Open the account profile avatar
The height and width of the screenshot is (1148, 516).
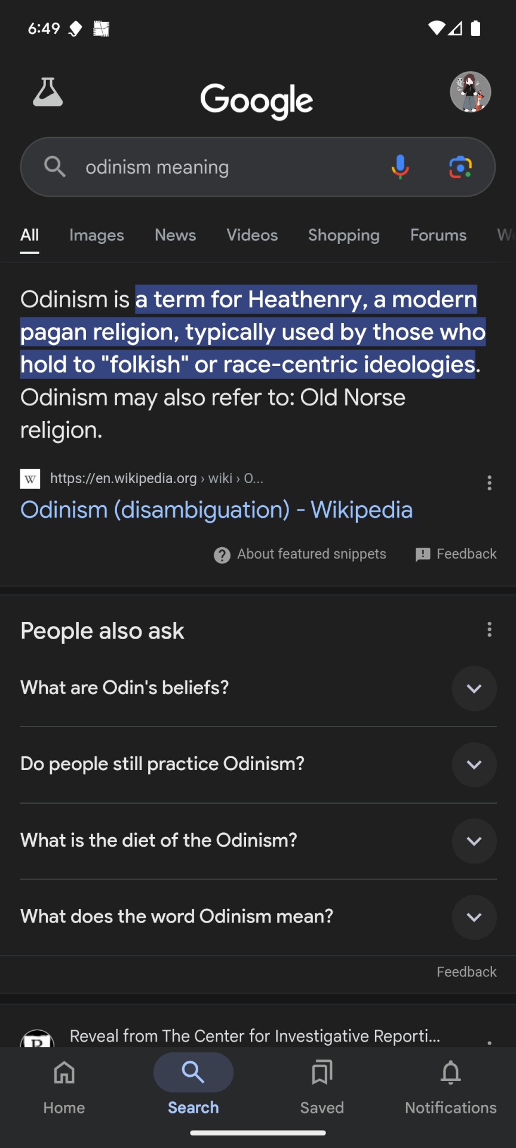click(471, 92)
